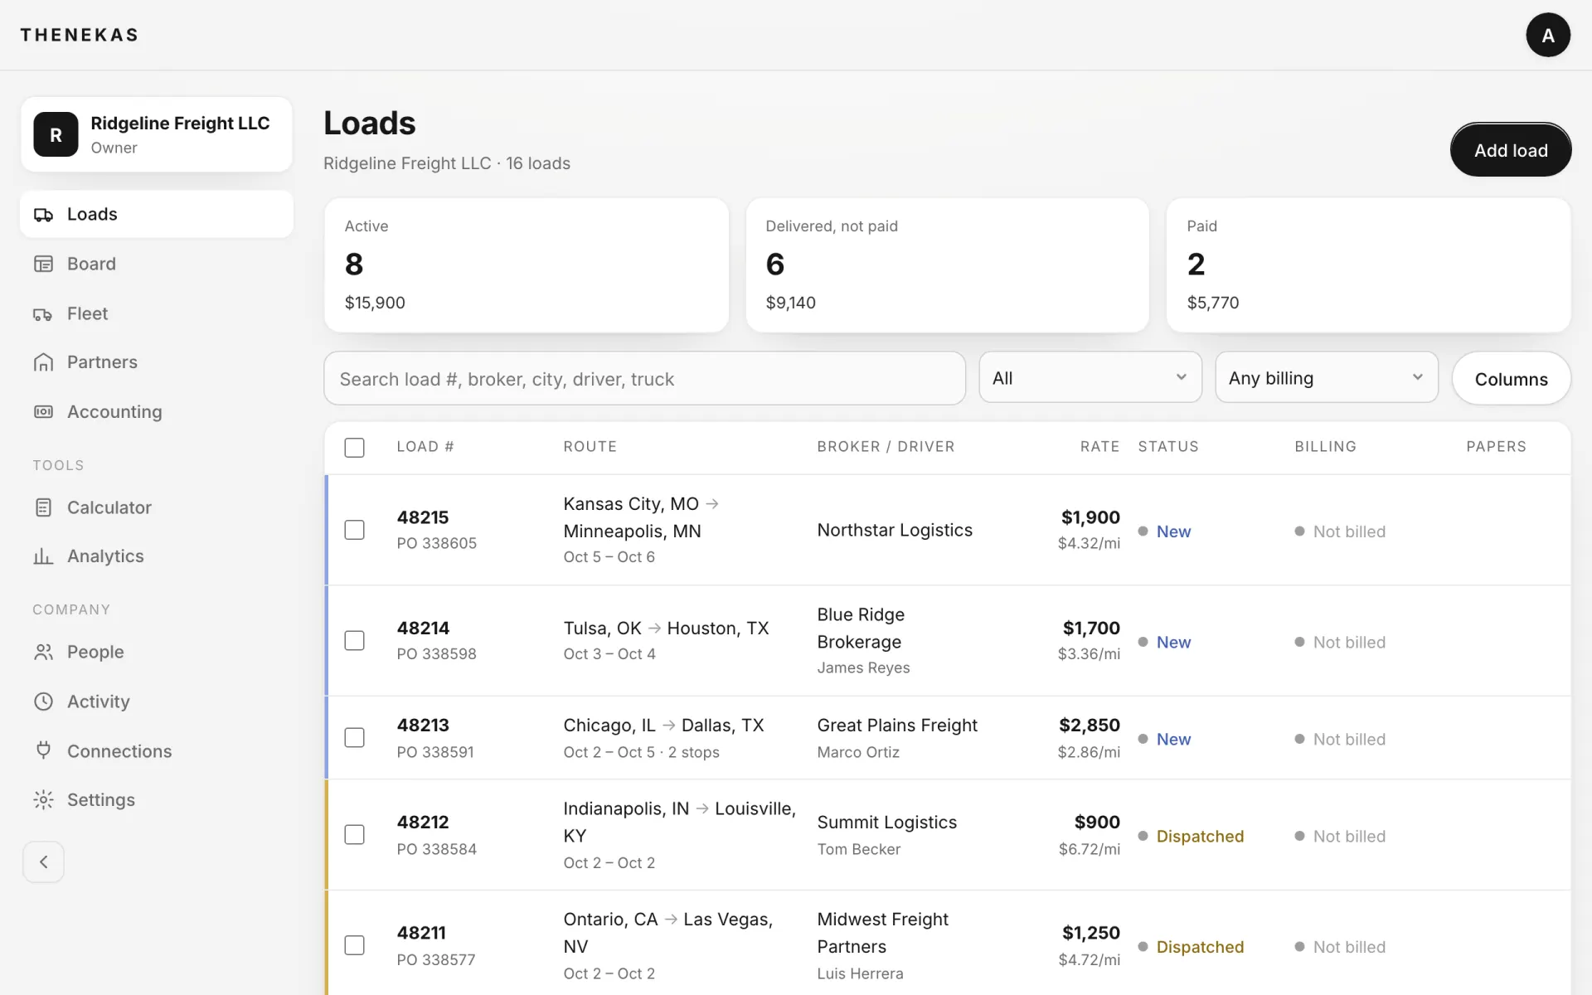Screen dimensions: 1592x995
Task: Click the Connections plug icon
Action: 43,750
